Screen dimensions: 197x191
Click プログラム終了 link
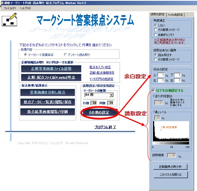click(x=105, y=127)
